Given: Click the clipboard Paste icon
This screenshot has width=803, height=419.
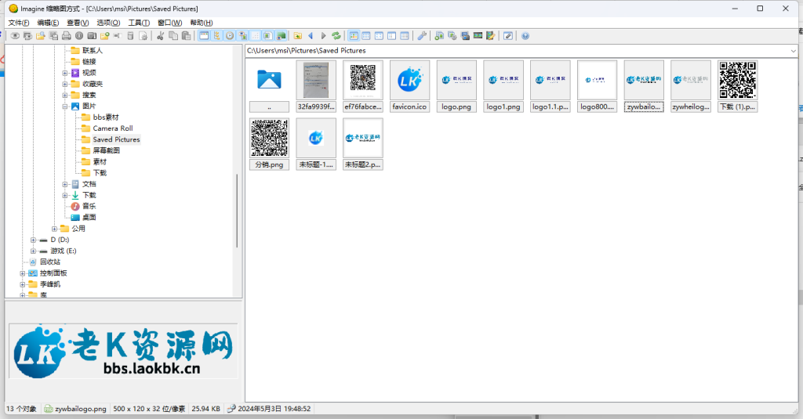Looking at the screenshot, I should point(187,36).
